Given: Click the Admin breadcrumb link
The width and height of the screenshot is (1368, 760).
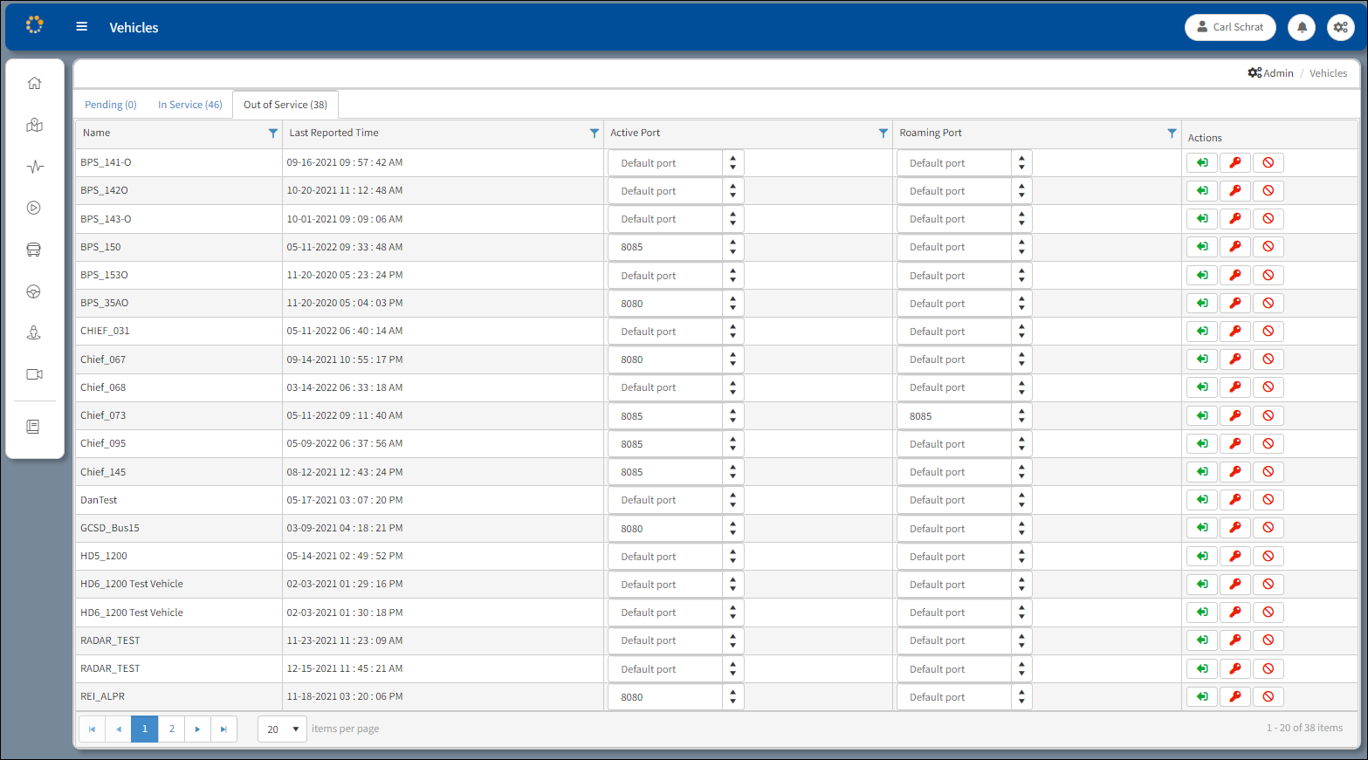Looking at the screenshot, I should pos(1271,73).
